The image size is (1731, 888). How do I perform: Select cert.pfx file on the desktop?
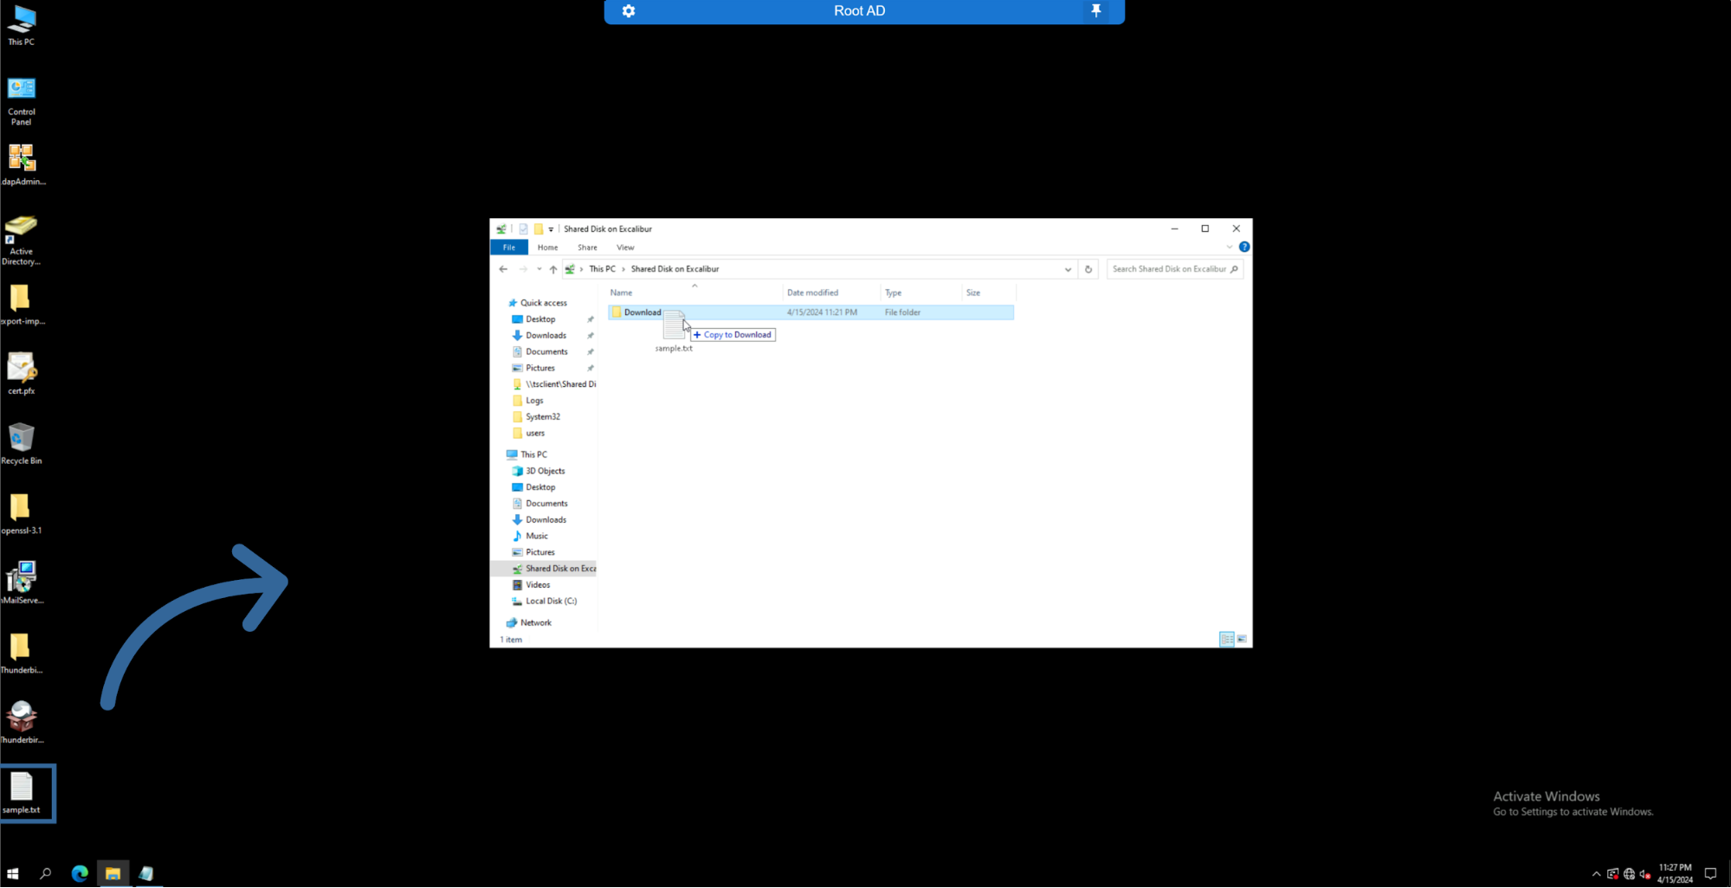pos(21,373)
